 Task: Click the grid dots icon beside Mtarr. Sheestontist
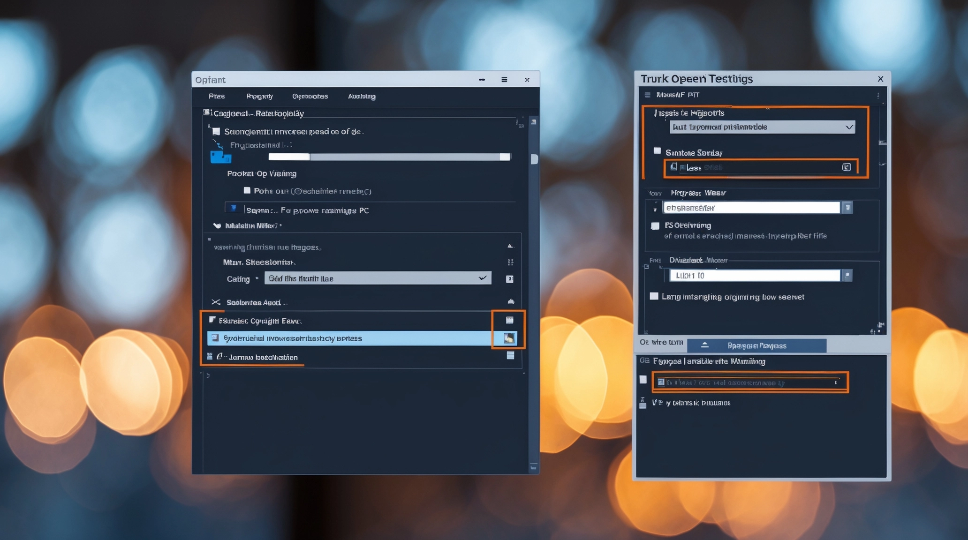point(510,262)
